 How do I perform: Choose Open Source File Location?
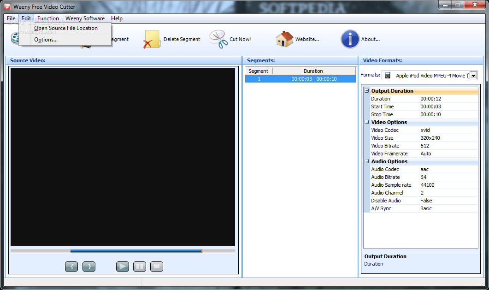pyautogui.click(x=66, y=28)
